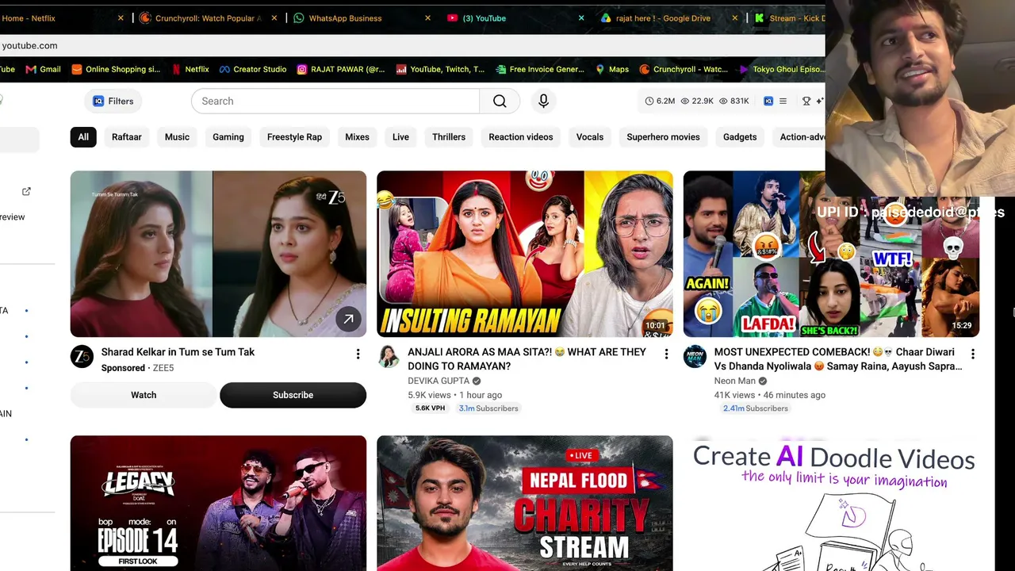Open more options for the Most Unexpected Comeback video

pos(973,354)
